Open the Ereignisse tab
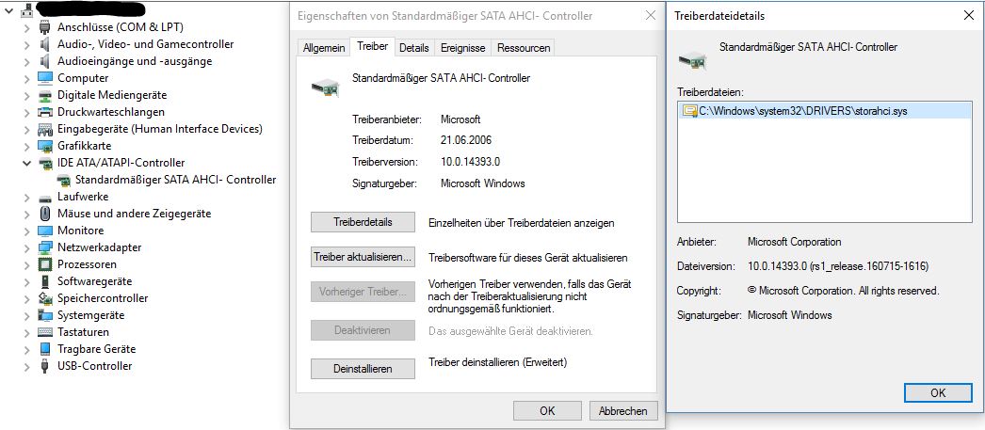985x430 pixels. tap(463, 48)
